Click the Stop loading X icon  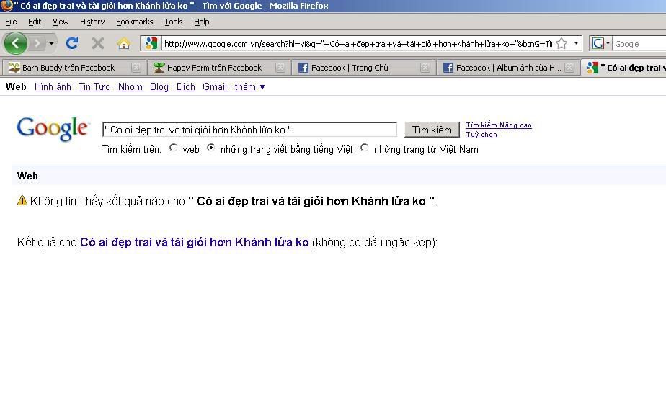(x=98, y=42)
